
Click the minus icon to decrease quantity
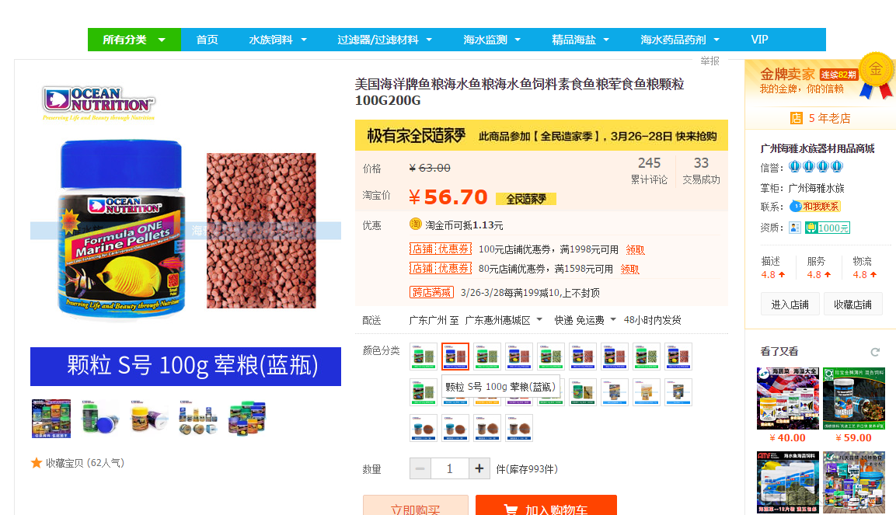click(420, 468)
